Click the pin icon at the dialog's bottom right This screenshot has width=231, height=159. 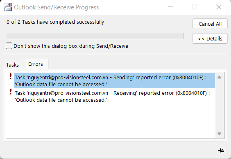(x=221, y=150)
